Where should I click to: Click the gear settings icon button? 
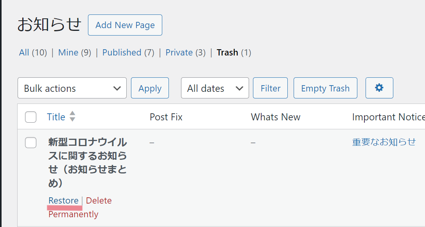point(379,88)
